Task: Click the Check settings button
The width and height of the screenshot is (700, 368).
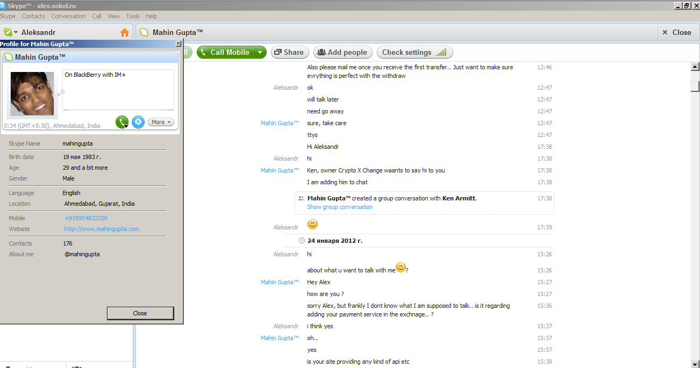Action: [415, 52]
